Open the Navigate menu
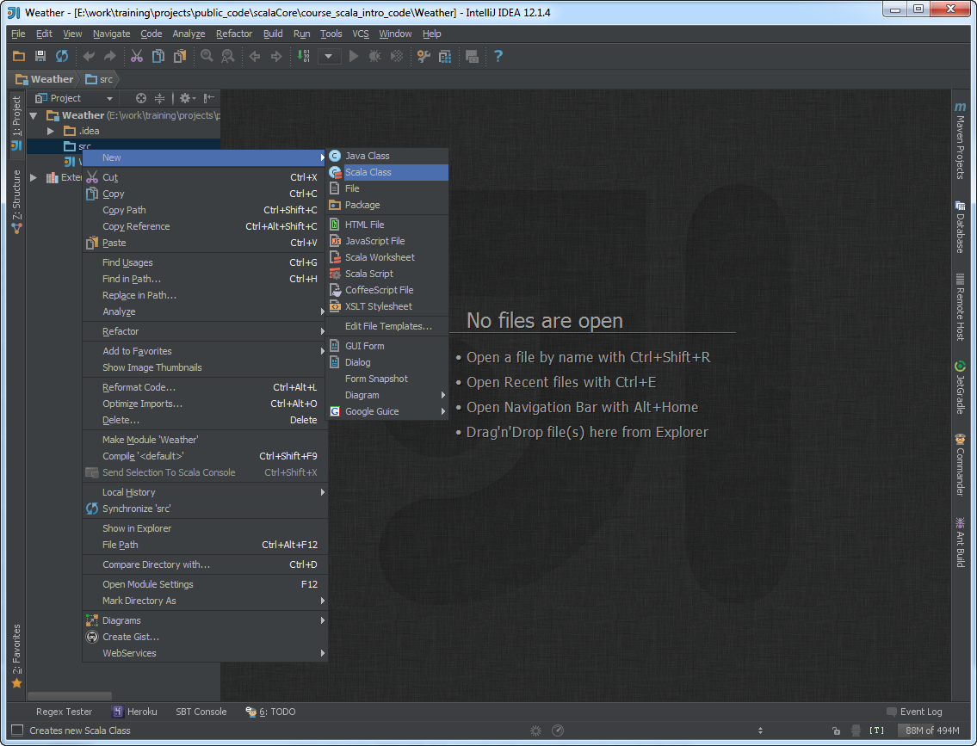 [112, 34]
